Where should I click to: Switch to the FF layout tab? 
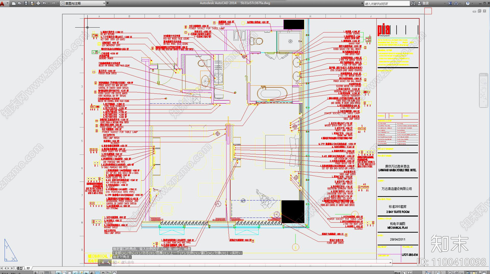pyautogui.click(x=28, y=268)
